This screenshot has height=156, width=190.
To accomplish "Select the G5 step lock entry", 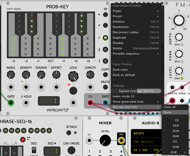I will click(x=175, y=120).
